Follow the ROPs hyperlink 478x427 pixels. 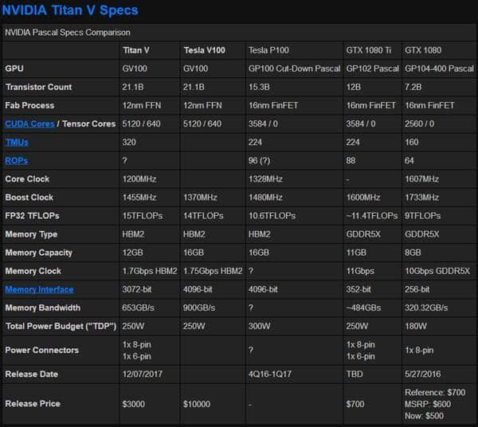(17, 161)
